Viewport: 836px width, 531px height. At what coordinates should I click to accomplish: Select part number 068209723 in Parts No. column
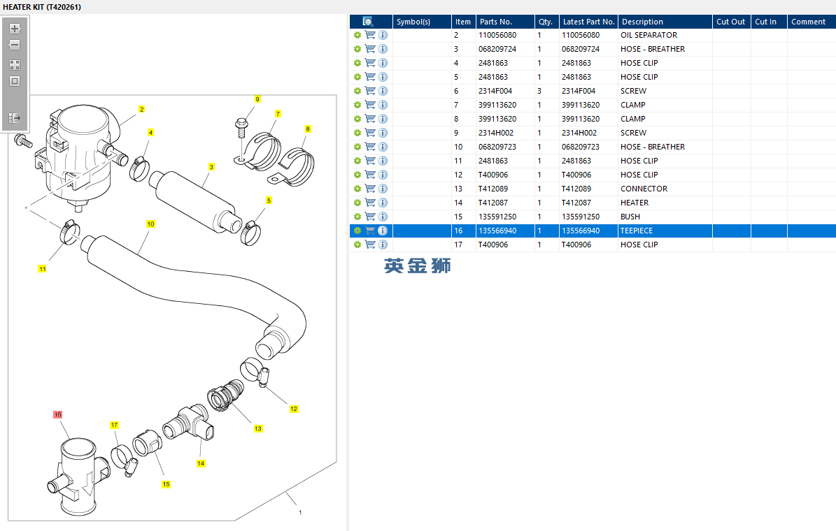click(505, 147)
